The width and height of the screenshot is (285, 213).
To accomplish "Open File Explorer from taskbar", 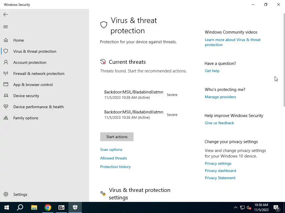I will pyautogui.click(x=34, y=207).
